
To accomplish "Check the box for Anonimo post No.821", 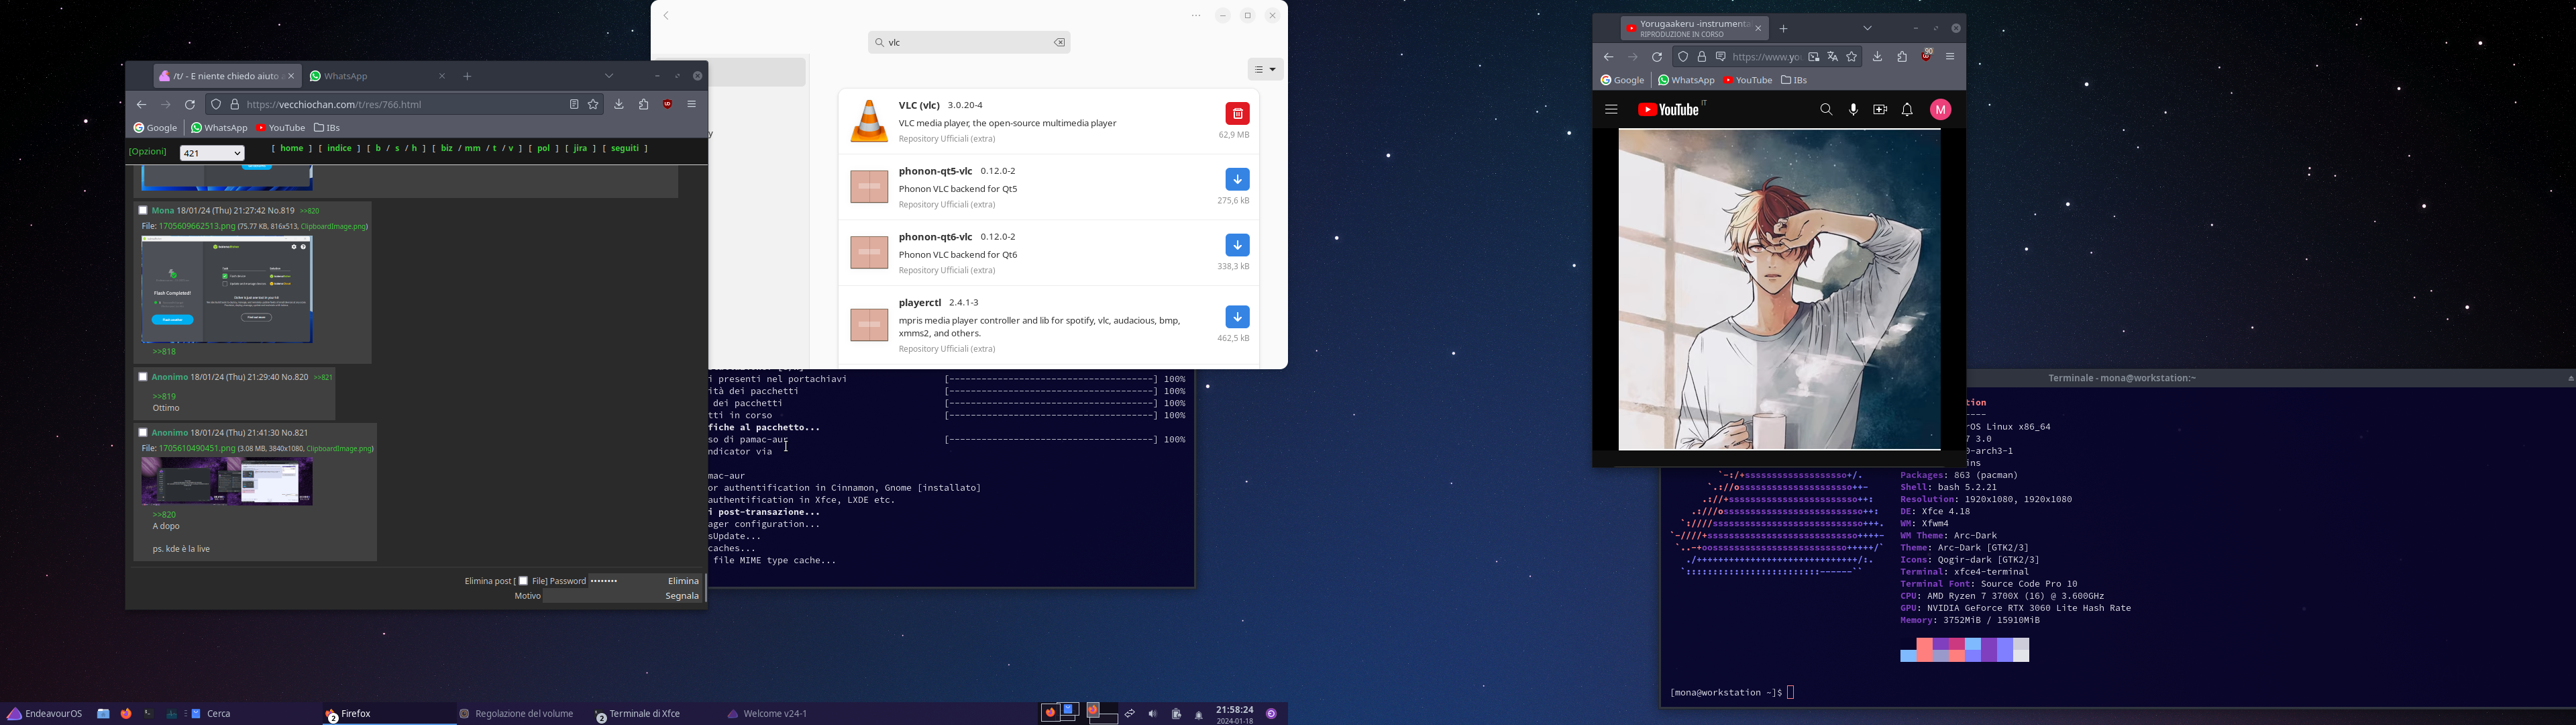I will click(143, 432).
